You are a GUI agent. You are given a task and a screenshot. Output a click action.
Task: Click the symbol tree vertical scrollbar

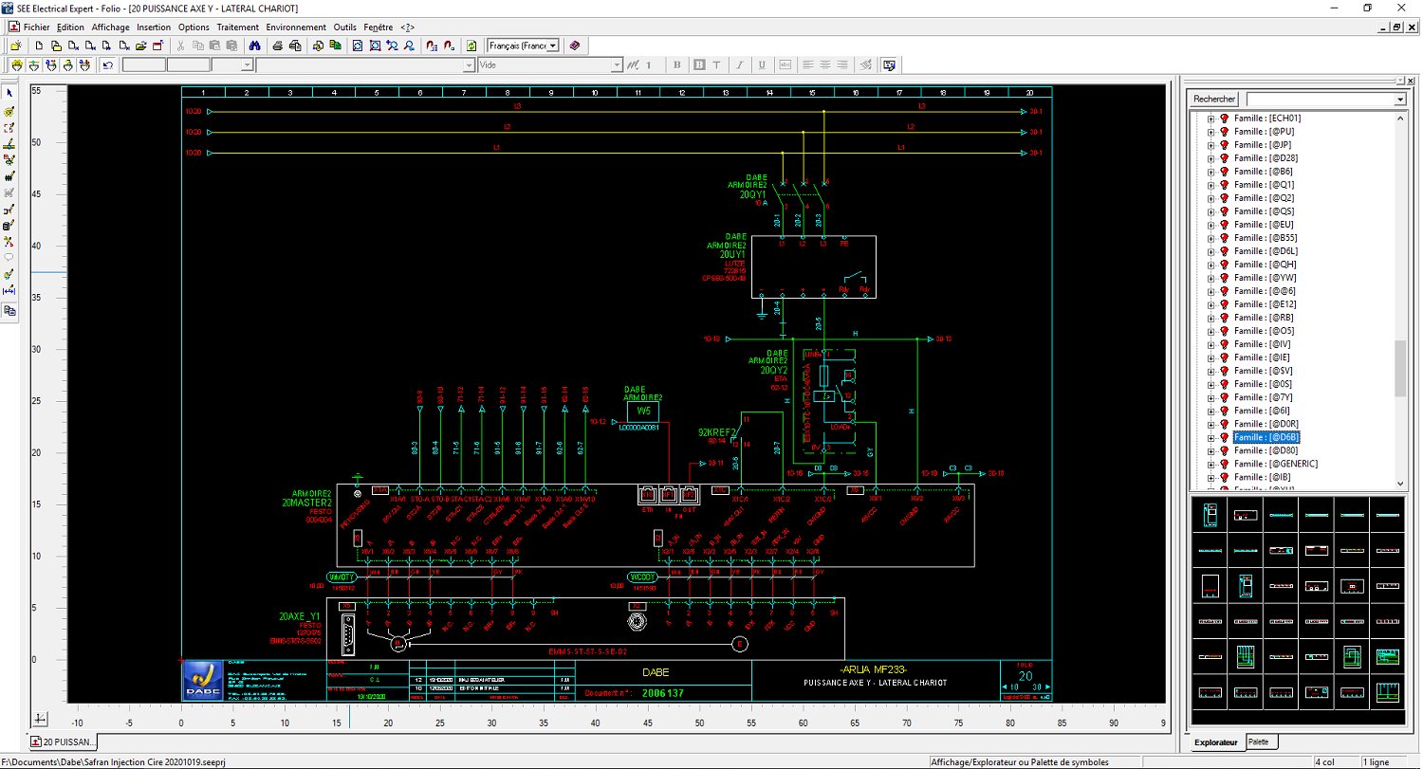click(x=1400, y=300)
